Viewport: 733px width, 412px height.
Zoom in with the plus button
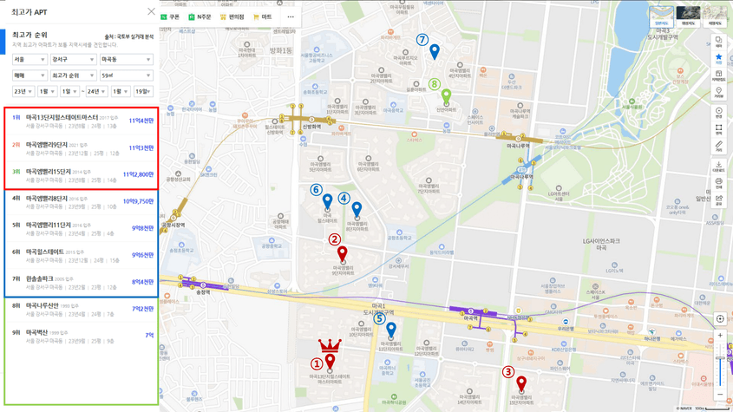tap(720, 336)
